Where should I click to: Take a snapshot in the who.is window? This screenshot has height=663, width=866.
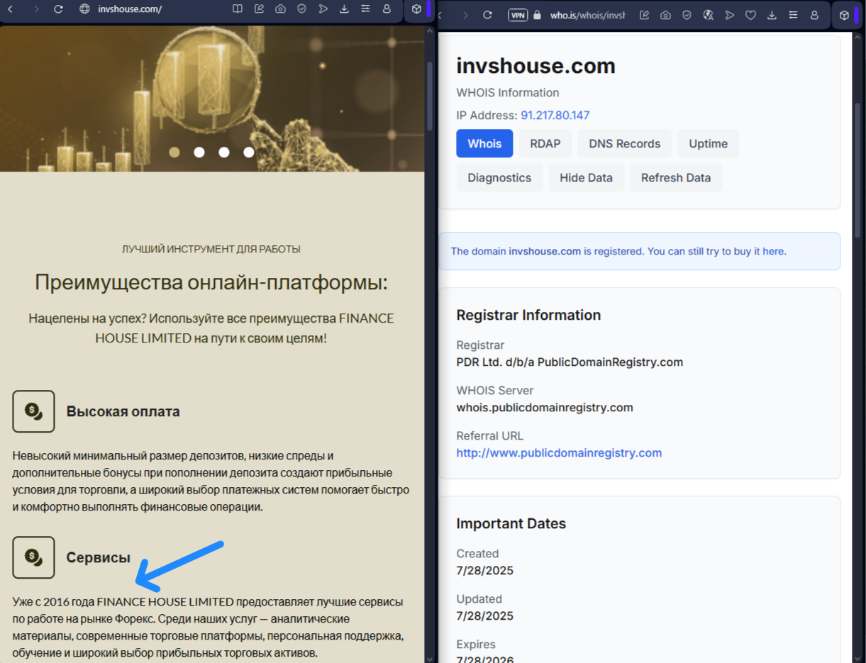click(x=665, y=15)
